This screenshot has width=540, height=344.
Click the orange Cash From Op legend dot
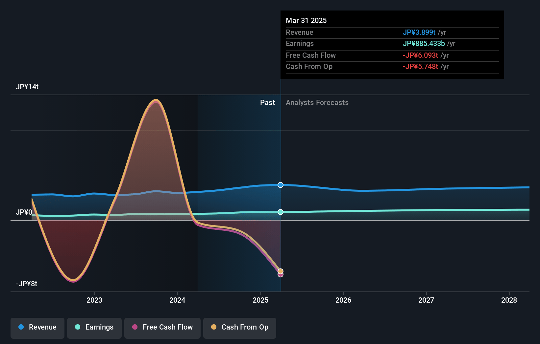point(214,327)
